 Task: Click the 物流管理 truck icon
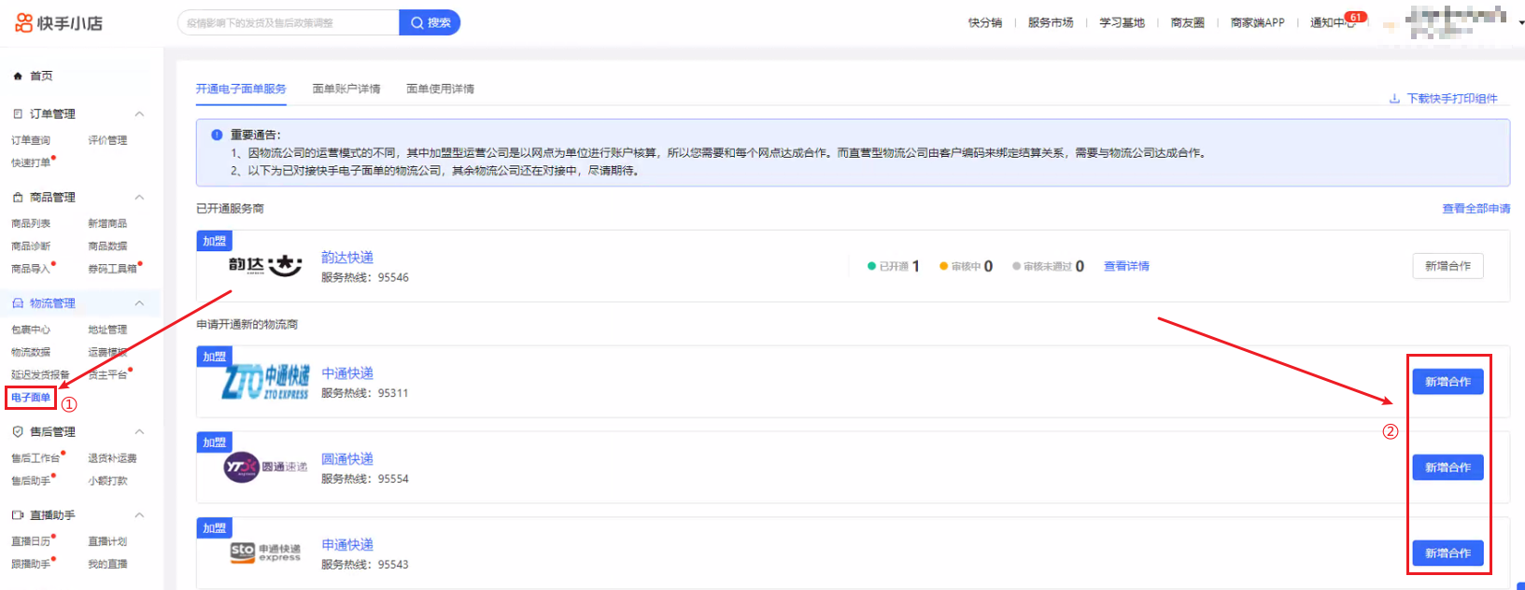pyautogui.click(x=18, y=303)
